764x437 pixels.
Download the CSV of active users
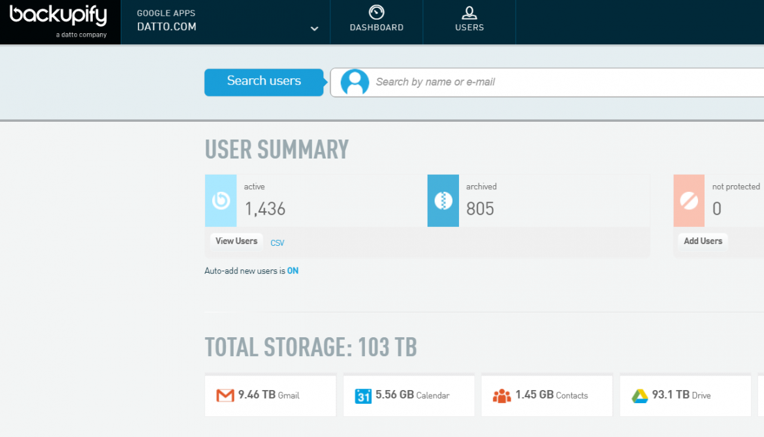point(277,242)
